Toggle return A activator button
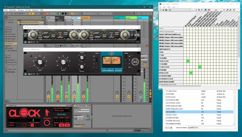This screenshot has width=242, height=137. [x=117, y=96]
